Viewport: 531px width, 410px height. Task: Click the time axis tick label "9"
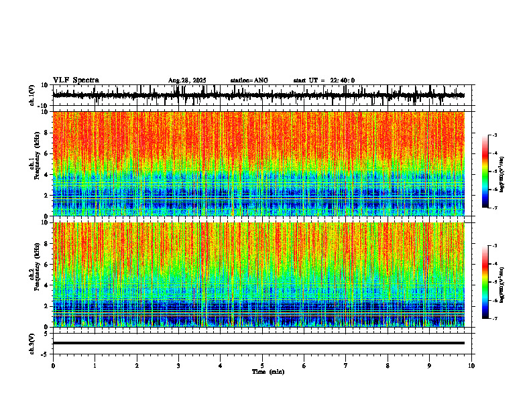429,366
